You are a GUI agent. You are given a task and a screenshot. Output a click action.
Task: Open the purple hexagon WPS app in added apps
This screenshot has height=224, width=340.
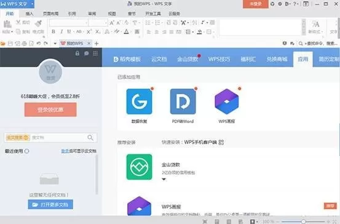tap(227, 102)
